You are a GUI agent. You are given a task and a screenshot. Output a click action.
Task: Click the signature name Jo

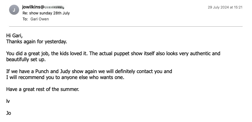8,113
